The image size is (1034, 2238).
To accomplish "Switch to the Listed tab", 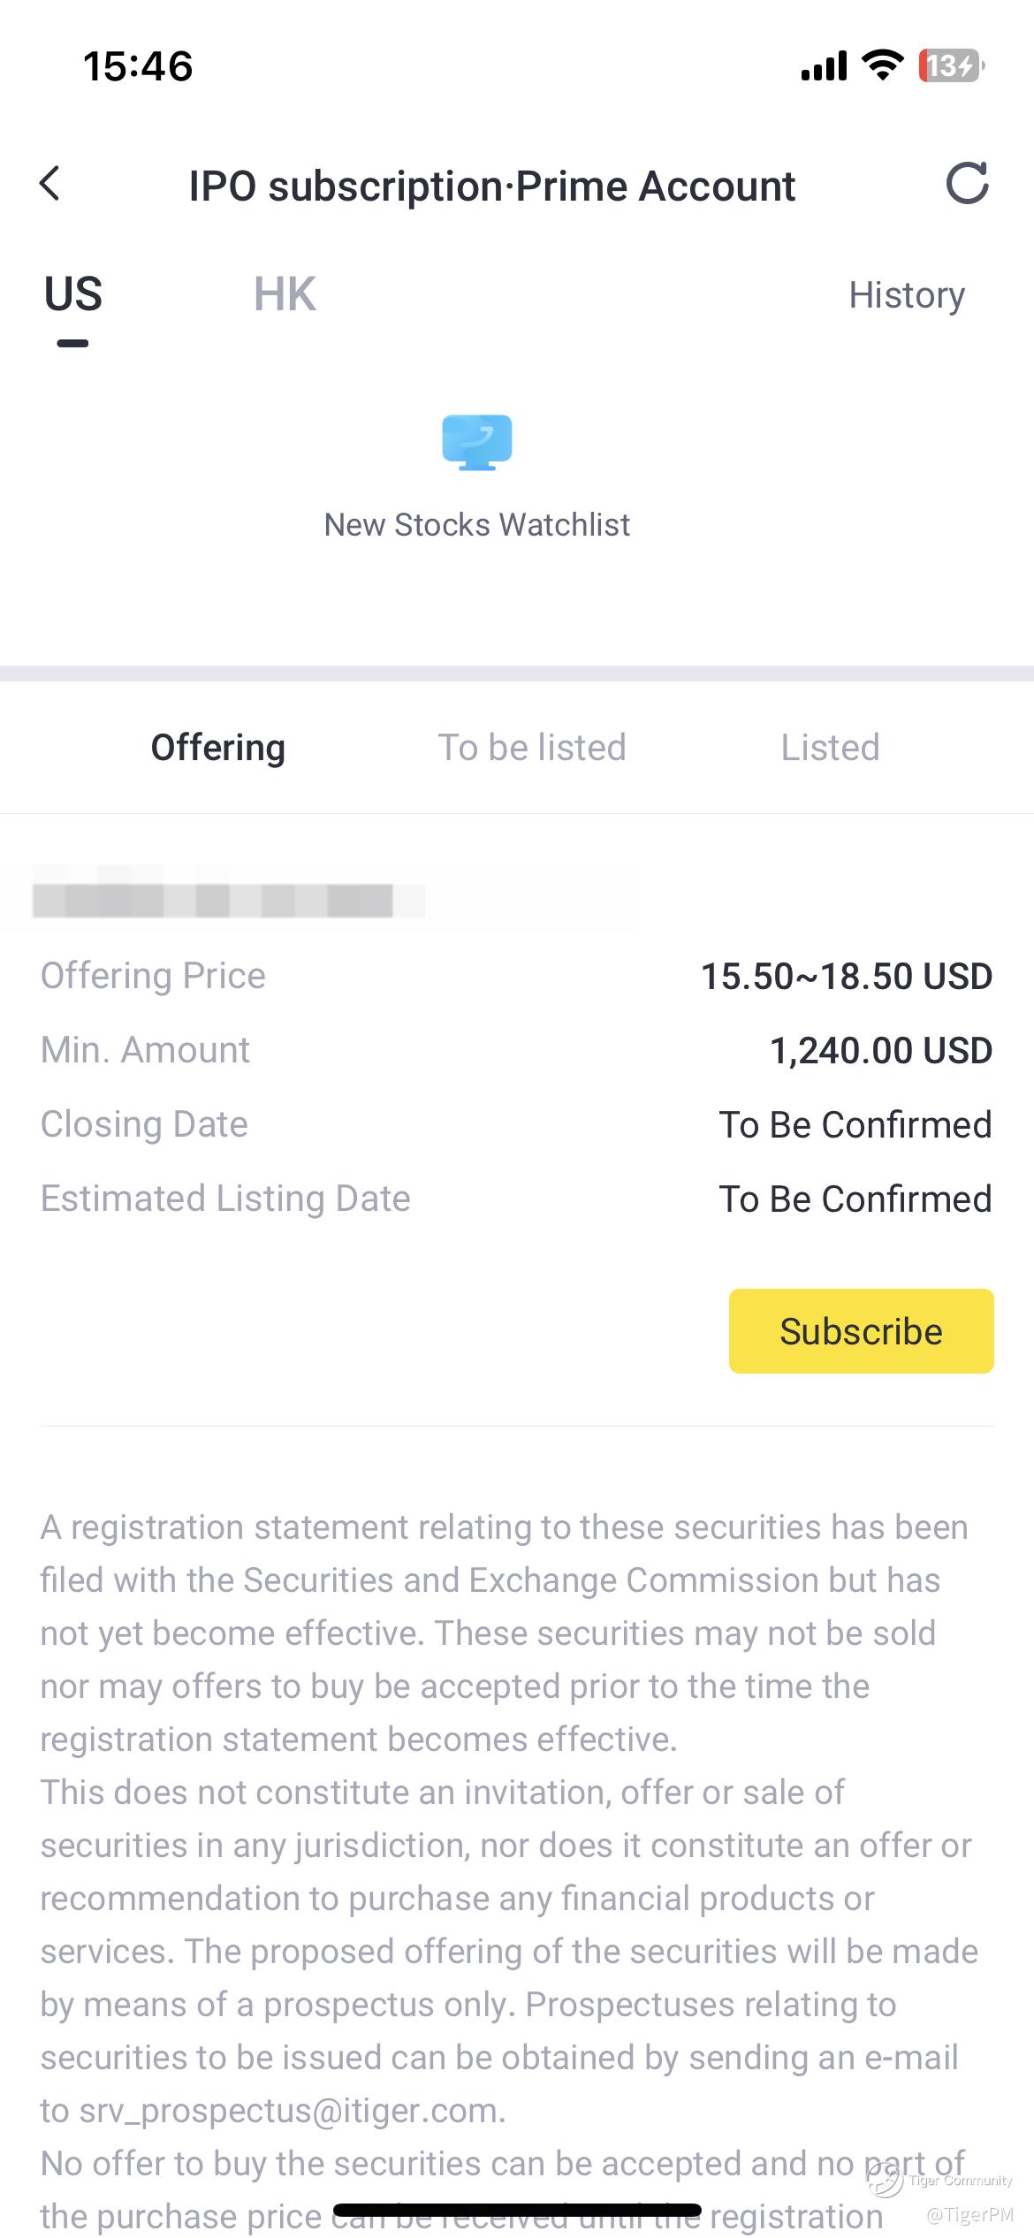I will click(830, 748).
